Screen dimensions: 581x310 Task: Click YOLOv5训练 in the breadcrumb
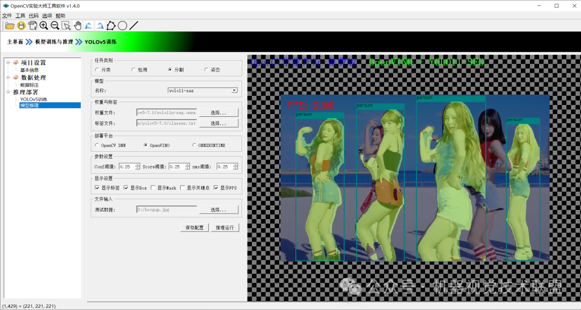click(101, 42)
